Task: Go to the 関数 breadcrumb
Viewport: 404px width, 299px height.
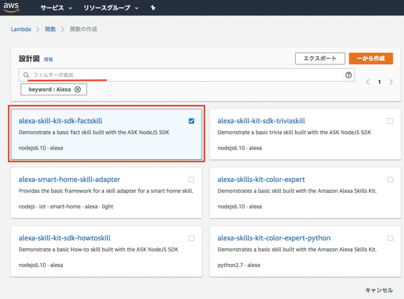Action: [x=50, y=29]
